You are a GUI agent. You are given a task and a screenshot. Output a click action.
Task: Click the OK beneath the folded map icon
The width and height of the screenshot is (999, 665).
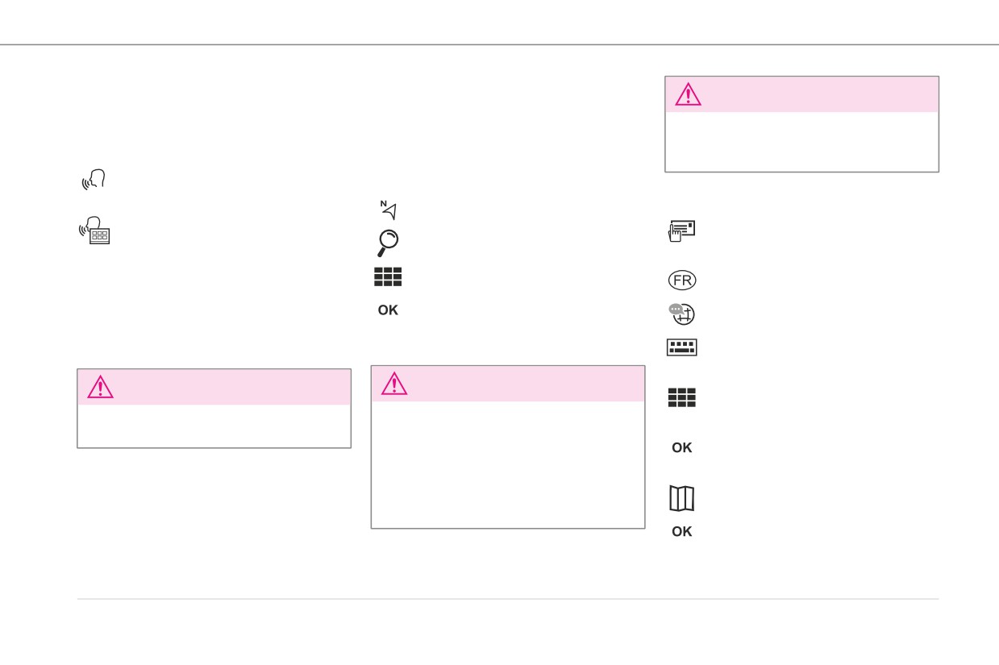(682, 532)
